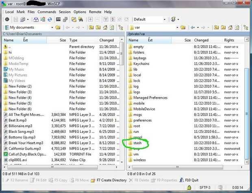252x193 pixels.
Task: Expand the queue icon dropdown arrow
Action: (x=28, y=20)
